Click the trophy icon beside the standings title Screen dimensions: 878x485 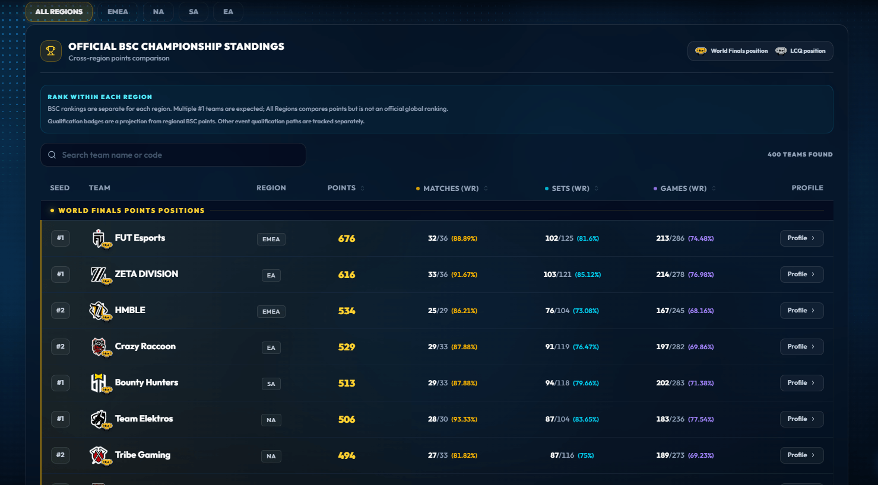51,51
